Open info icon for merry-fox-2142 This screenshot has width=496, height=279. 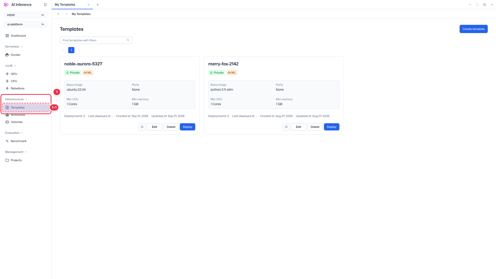click(x=286, y=127)
